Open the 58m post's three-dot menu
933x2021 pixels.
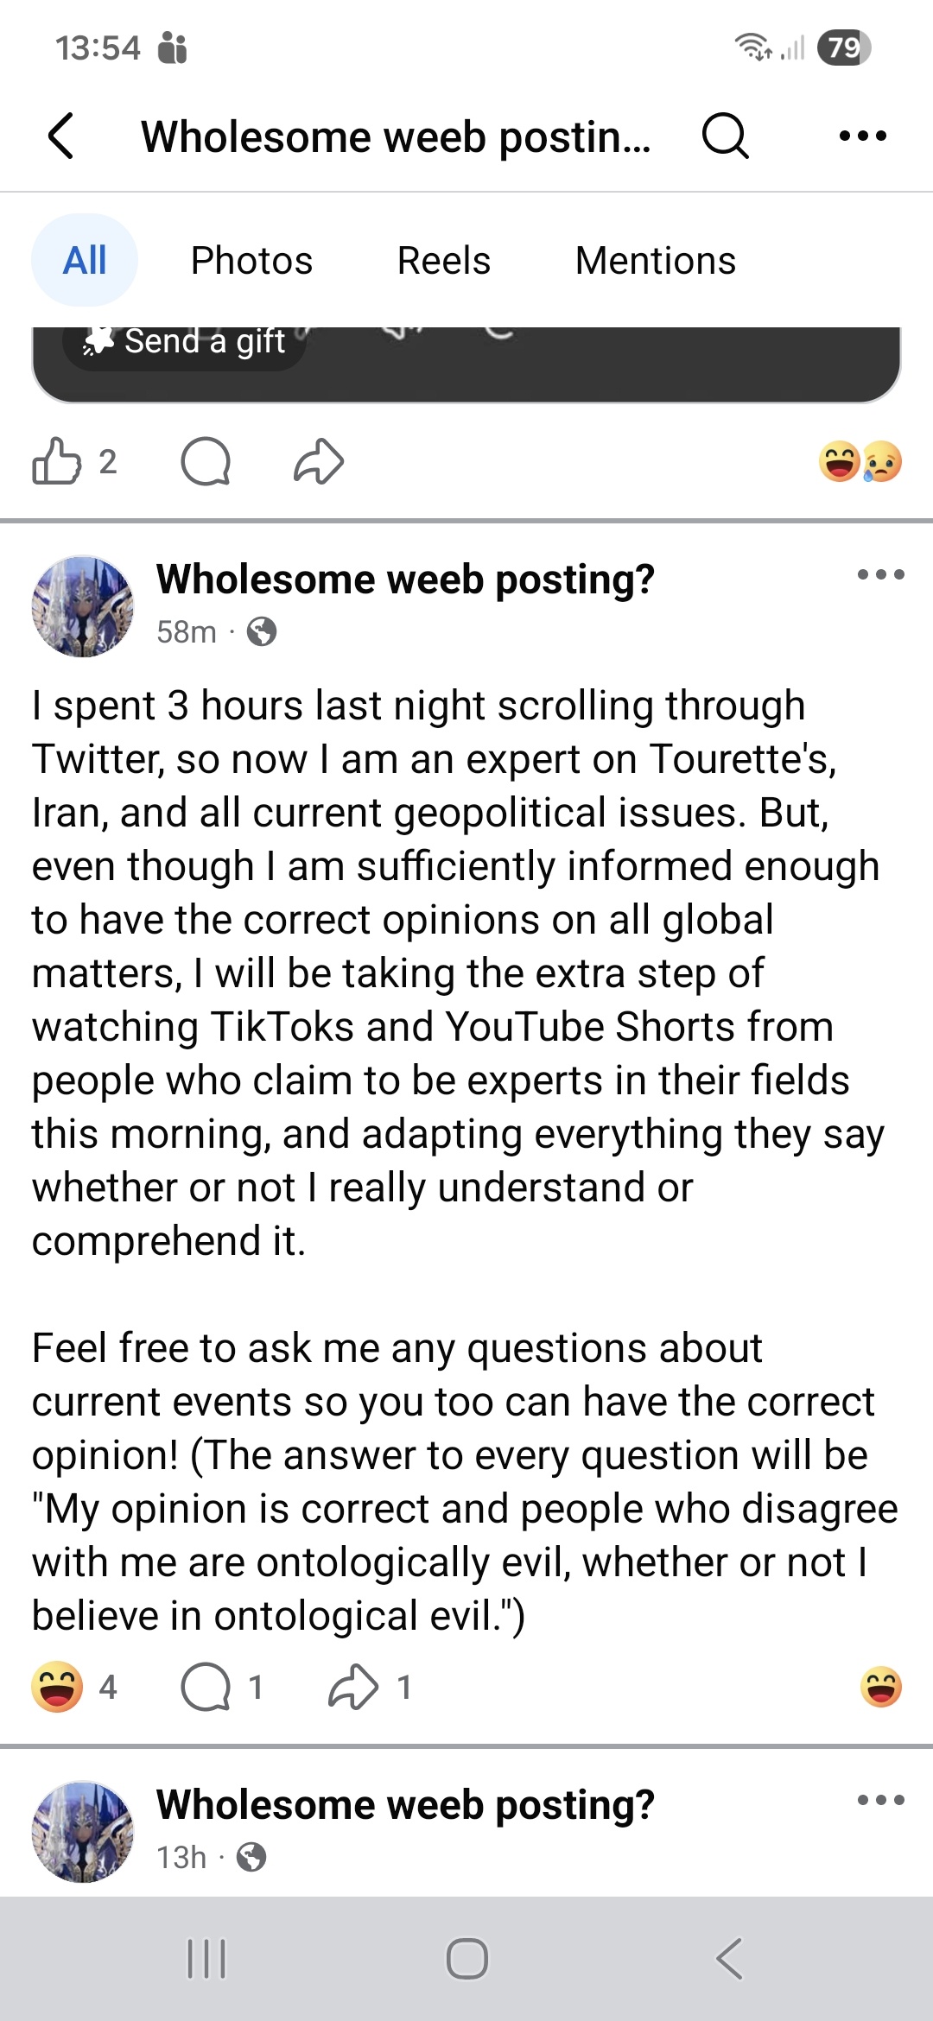880,575
